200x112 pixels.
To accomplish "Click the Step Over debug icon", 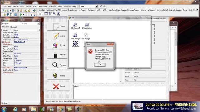I will [34, 15].
